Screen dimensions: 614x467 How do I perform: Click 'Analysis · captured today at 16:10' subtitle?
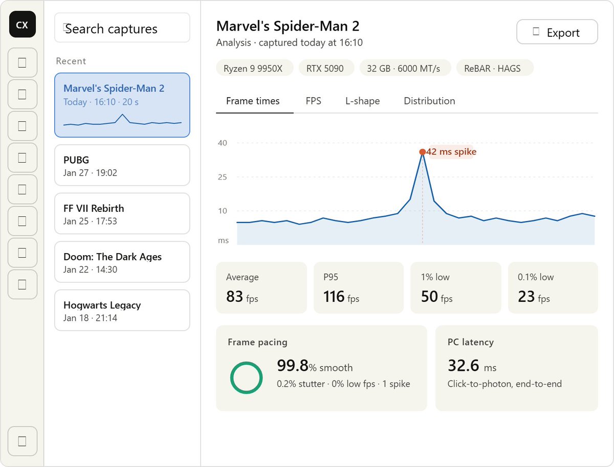point(290,43)
